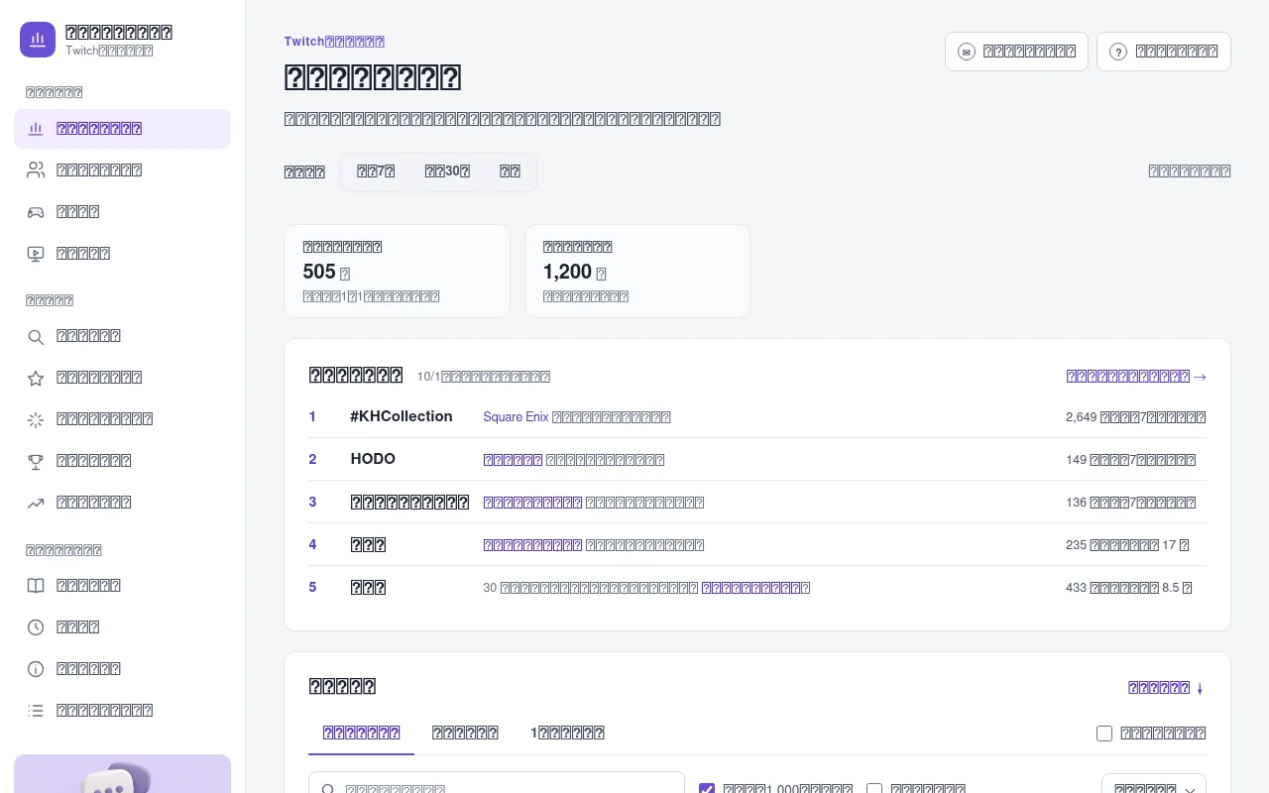Click the stat card showing 505

(x=397, y=272)
